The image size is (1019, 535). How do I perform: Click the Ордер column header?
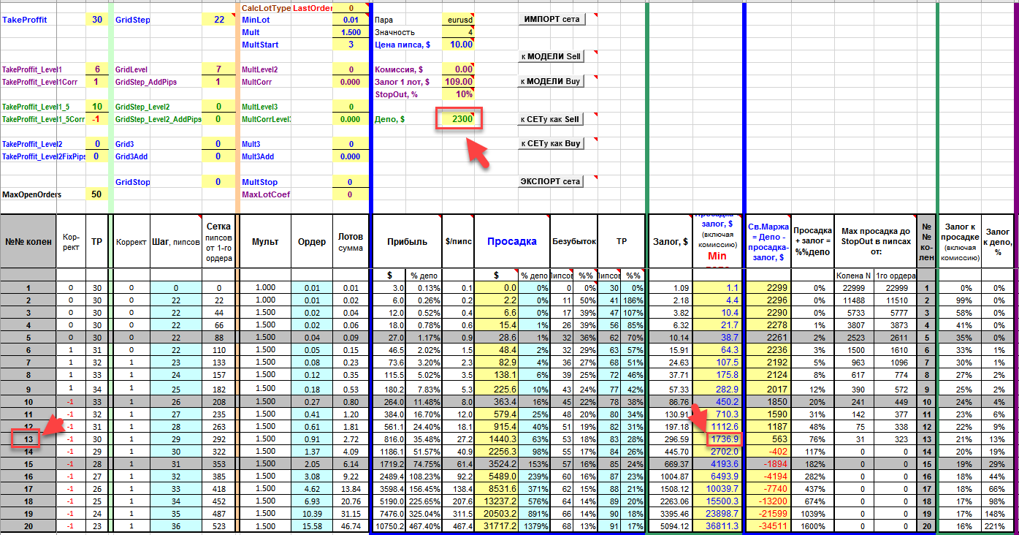click(x=311, y=241)
